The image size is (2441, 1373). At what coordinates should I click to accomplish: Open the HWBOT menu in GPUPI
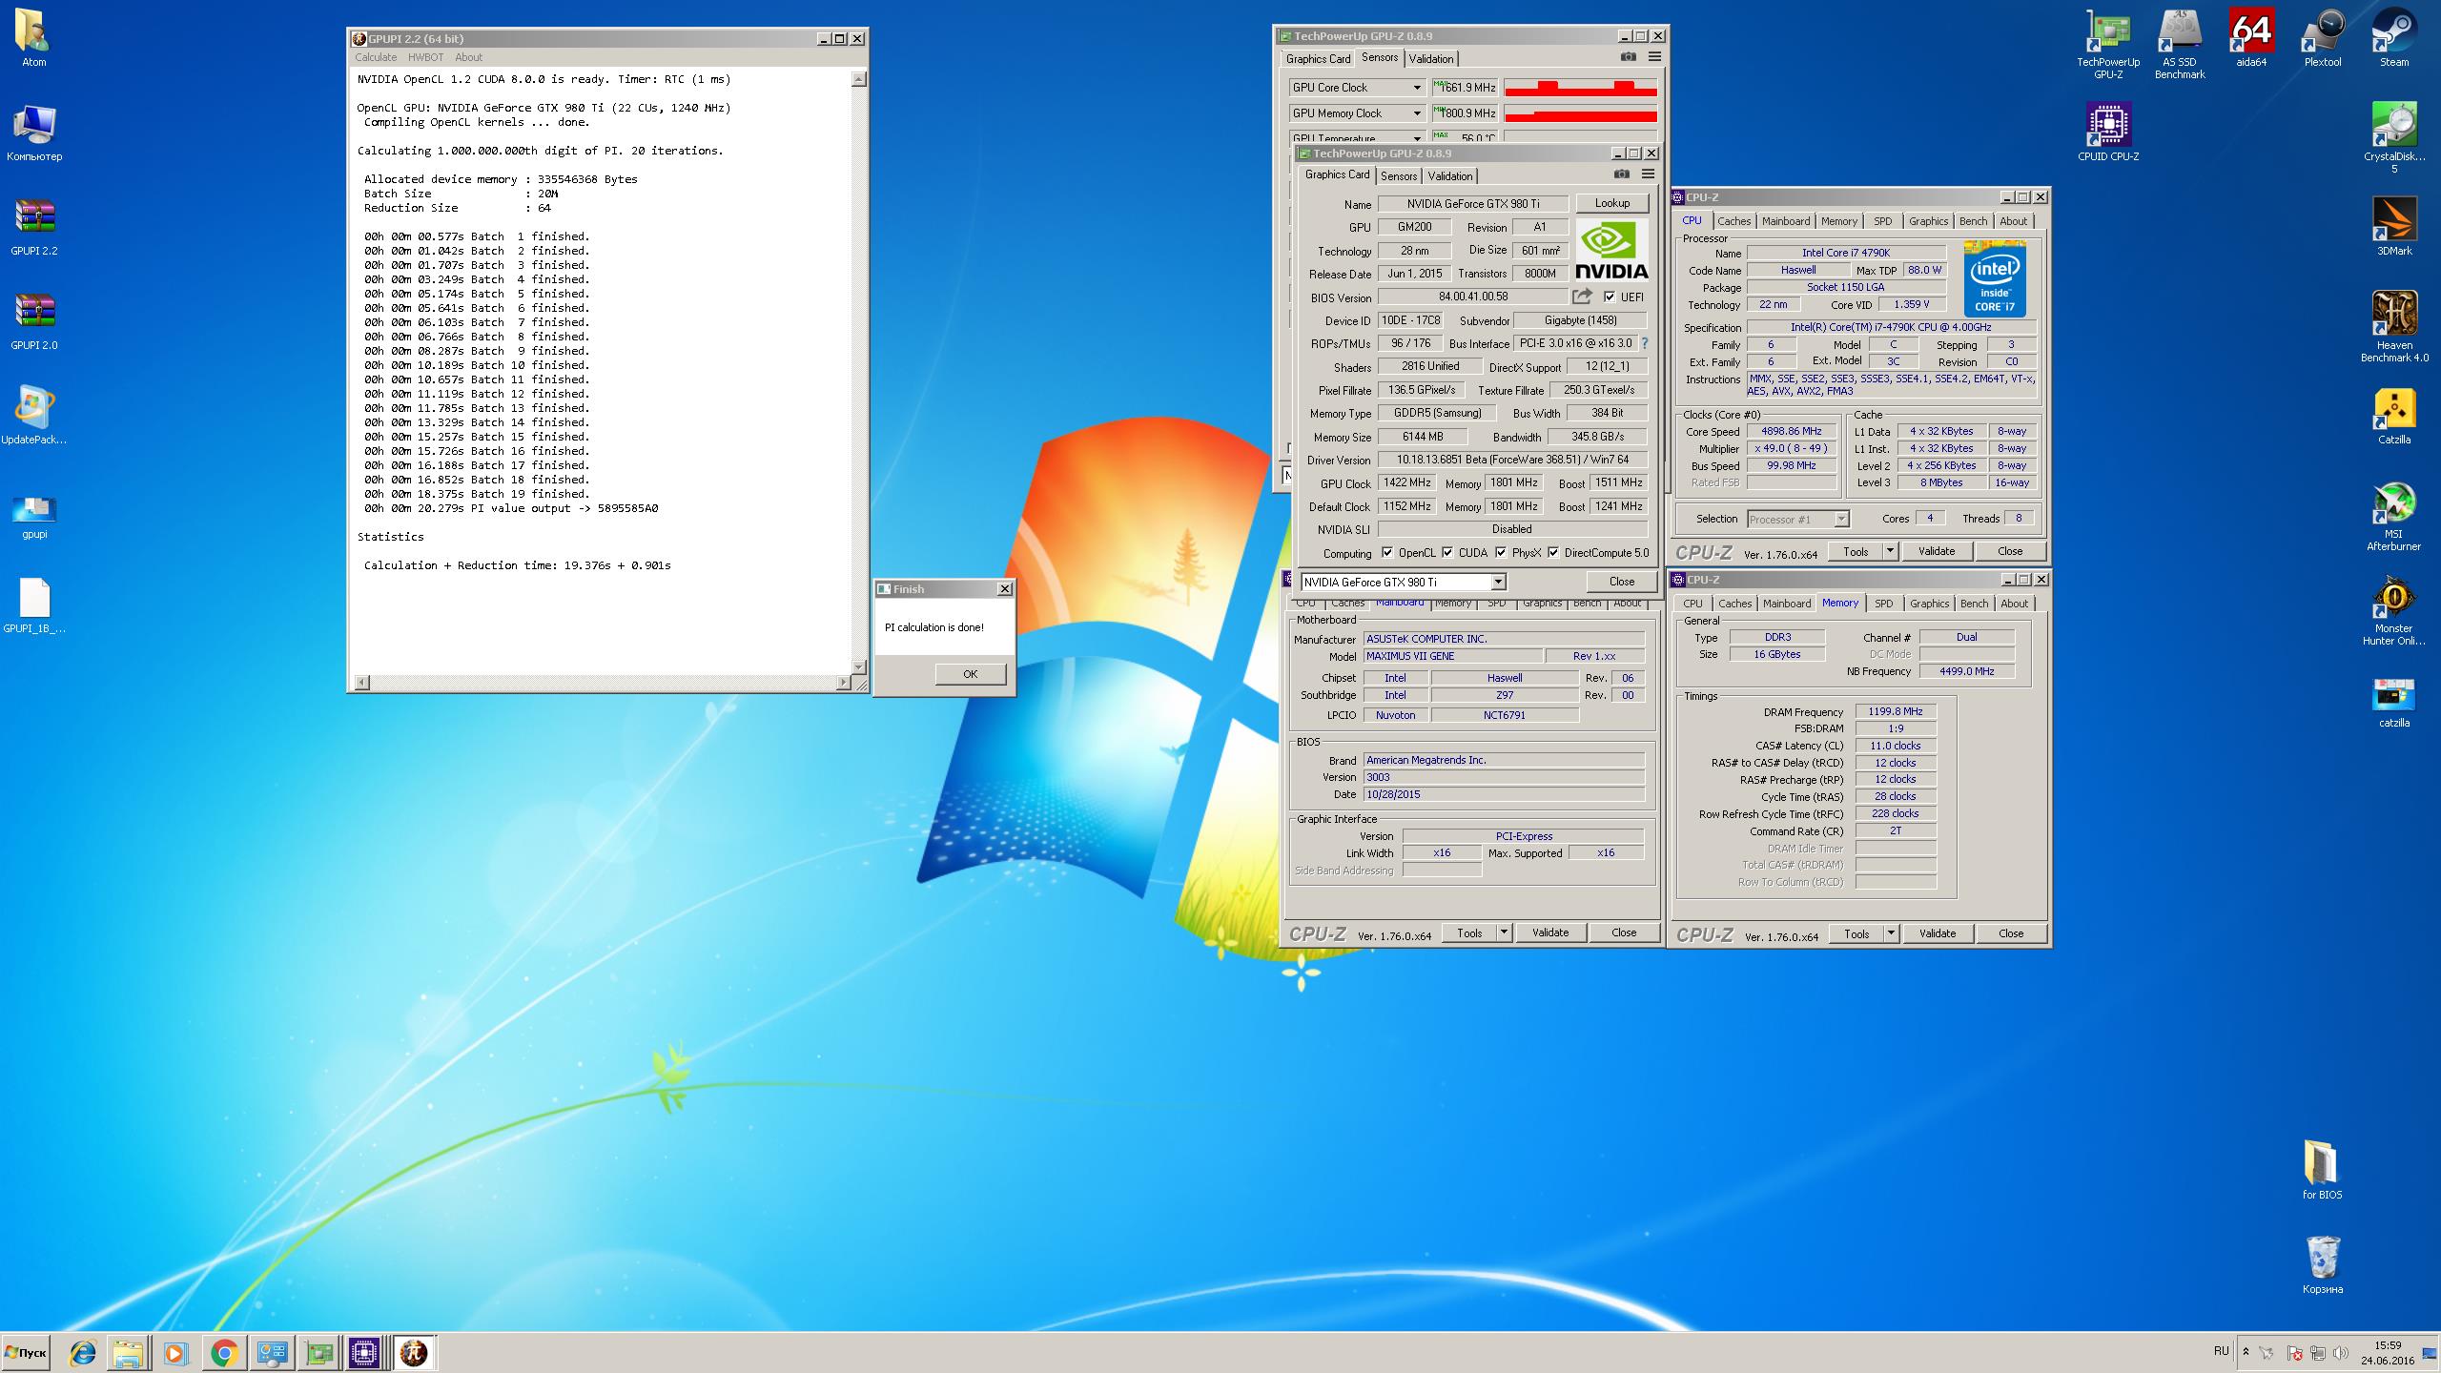(x=426, y=57)
